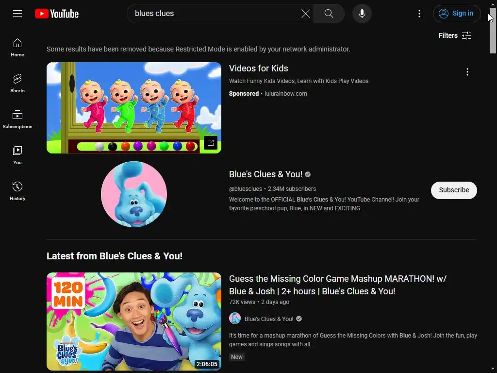The width and height of the screenshot is (497, 373).
Task: Open the Videos for Kids title link
Action: click(x=258, y=68)
